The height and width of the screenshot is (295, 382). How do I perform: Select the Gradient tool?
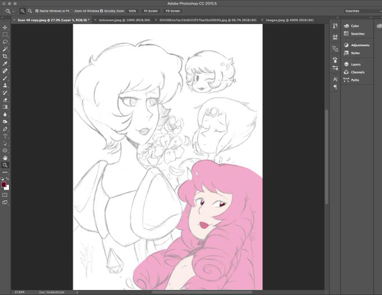pos(5,107)
